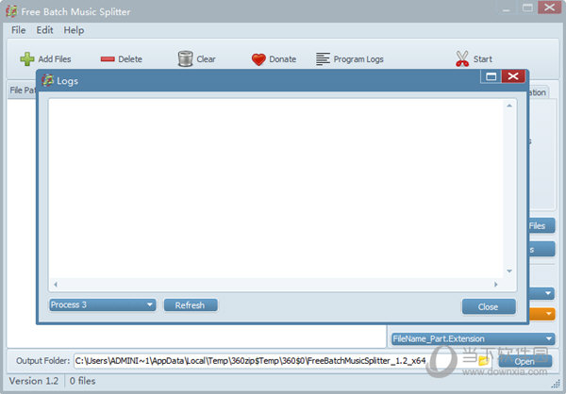
Task: Click the Version 1.2 status text
Action: pos(34,381)
